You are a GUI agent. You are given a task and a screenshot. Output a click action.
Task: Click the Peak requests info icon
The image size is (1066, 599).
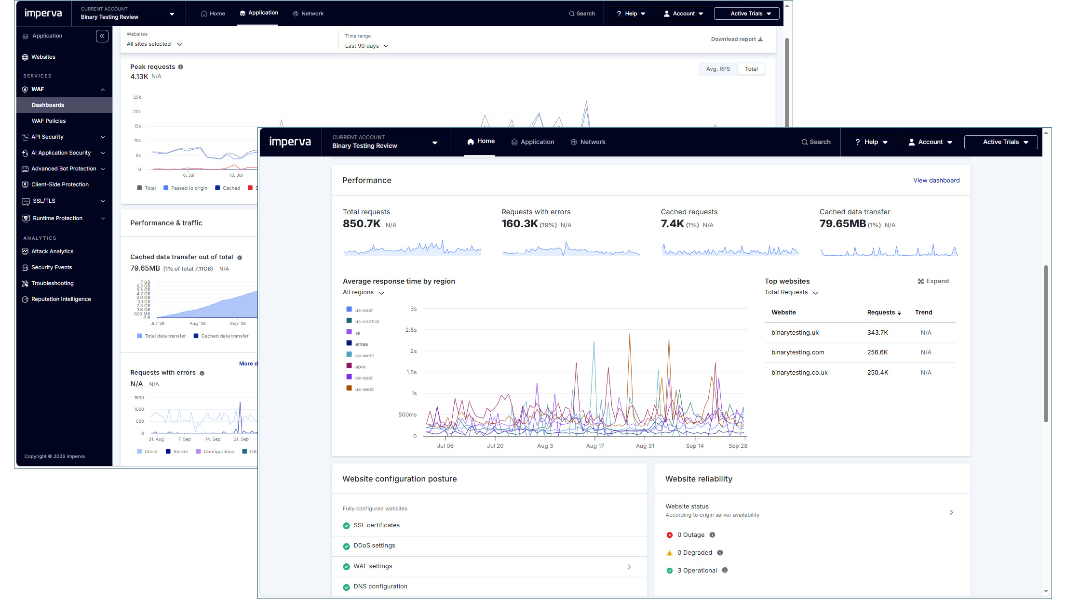pyautogui.click(x=181, y=67)
